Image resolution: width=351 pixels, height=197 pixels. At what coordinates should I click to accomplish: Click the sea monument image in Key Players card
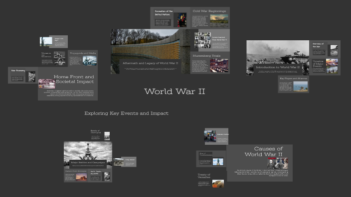[301, 86]
